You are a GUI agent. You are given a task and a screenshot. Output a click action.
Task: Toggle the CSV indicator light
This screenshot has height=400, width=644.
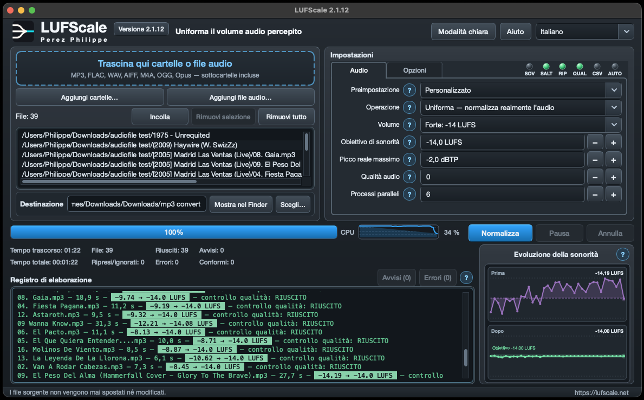597,67
